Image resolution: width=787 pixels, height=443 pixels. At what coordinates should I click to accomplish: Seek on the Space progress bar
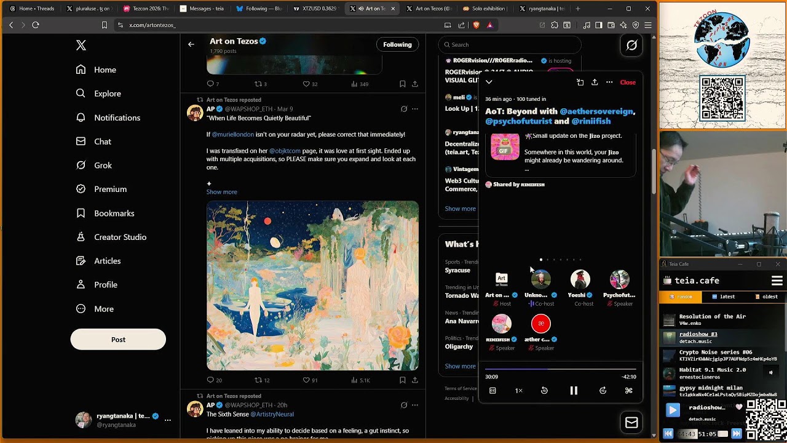point(560,369)
